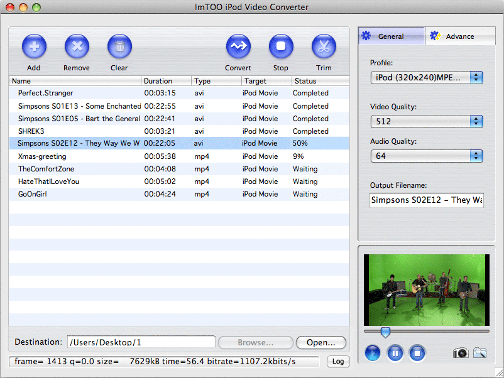Sort by the Type column header
The height and width of the screenshot is (378, 504).
217,81
